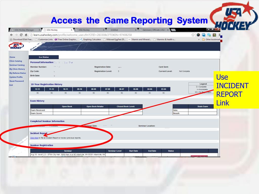Open My Clinic History in the sidebar
259x194 pixels.
17,69
